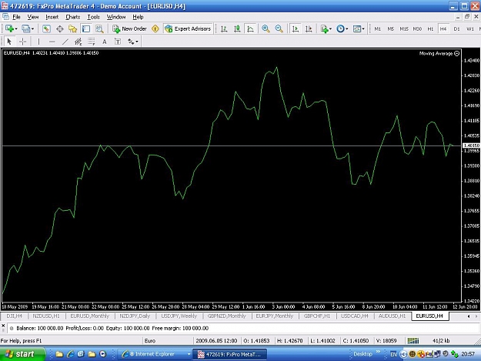Close the Terminal panel with the x

click(x=3, y=326)
